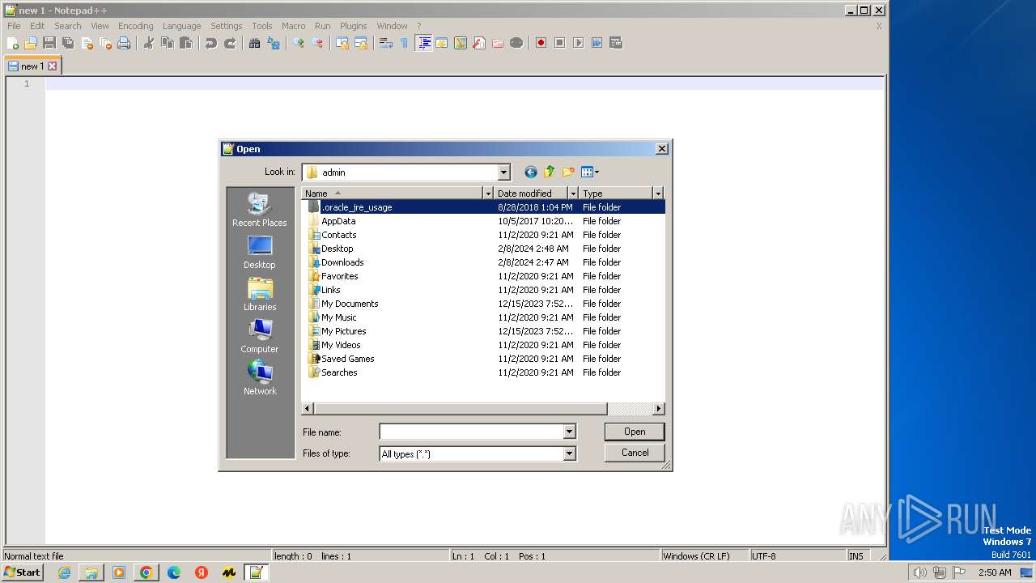Click the Redo toolbar icon
The image size is (1036, 583).
click(230, 43)
